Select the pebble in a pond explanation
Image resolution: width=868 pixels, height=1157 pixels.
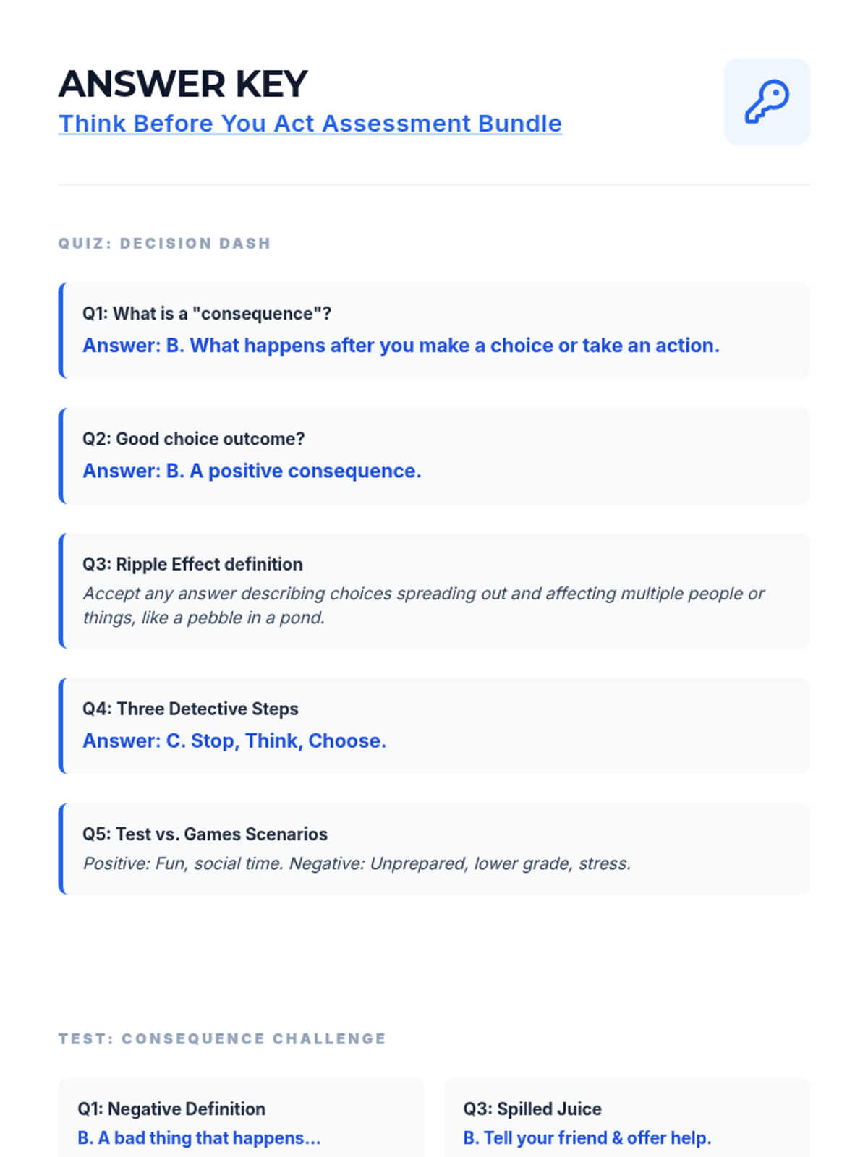422,605
